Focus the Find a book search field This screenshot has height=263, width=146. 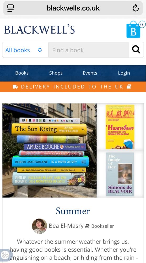click(x=89, y=50)
